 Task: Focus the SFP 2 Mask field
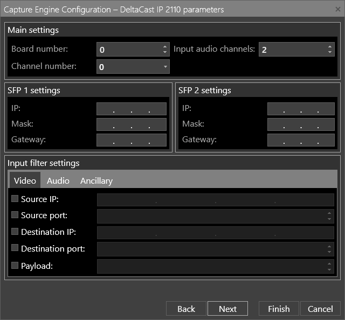pyautogui.click(x=301, y=124)
